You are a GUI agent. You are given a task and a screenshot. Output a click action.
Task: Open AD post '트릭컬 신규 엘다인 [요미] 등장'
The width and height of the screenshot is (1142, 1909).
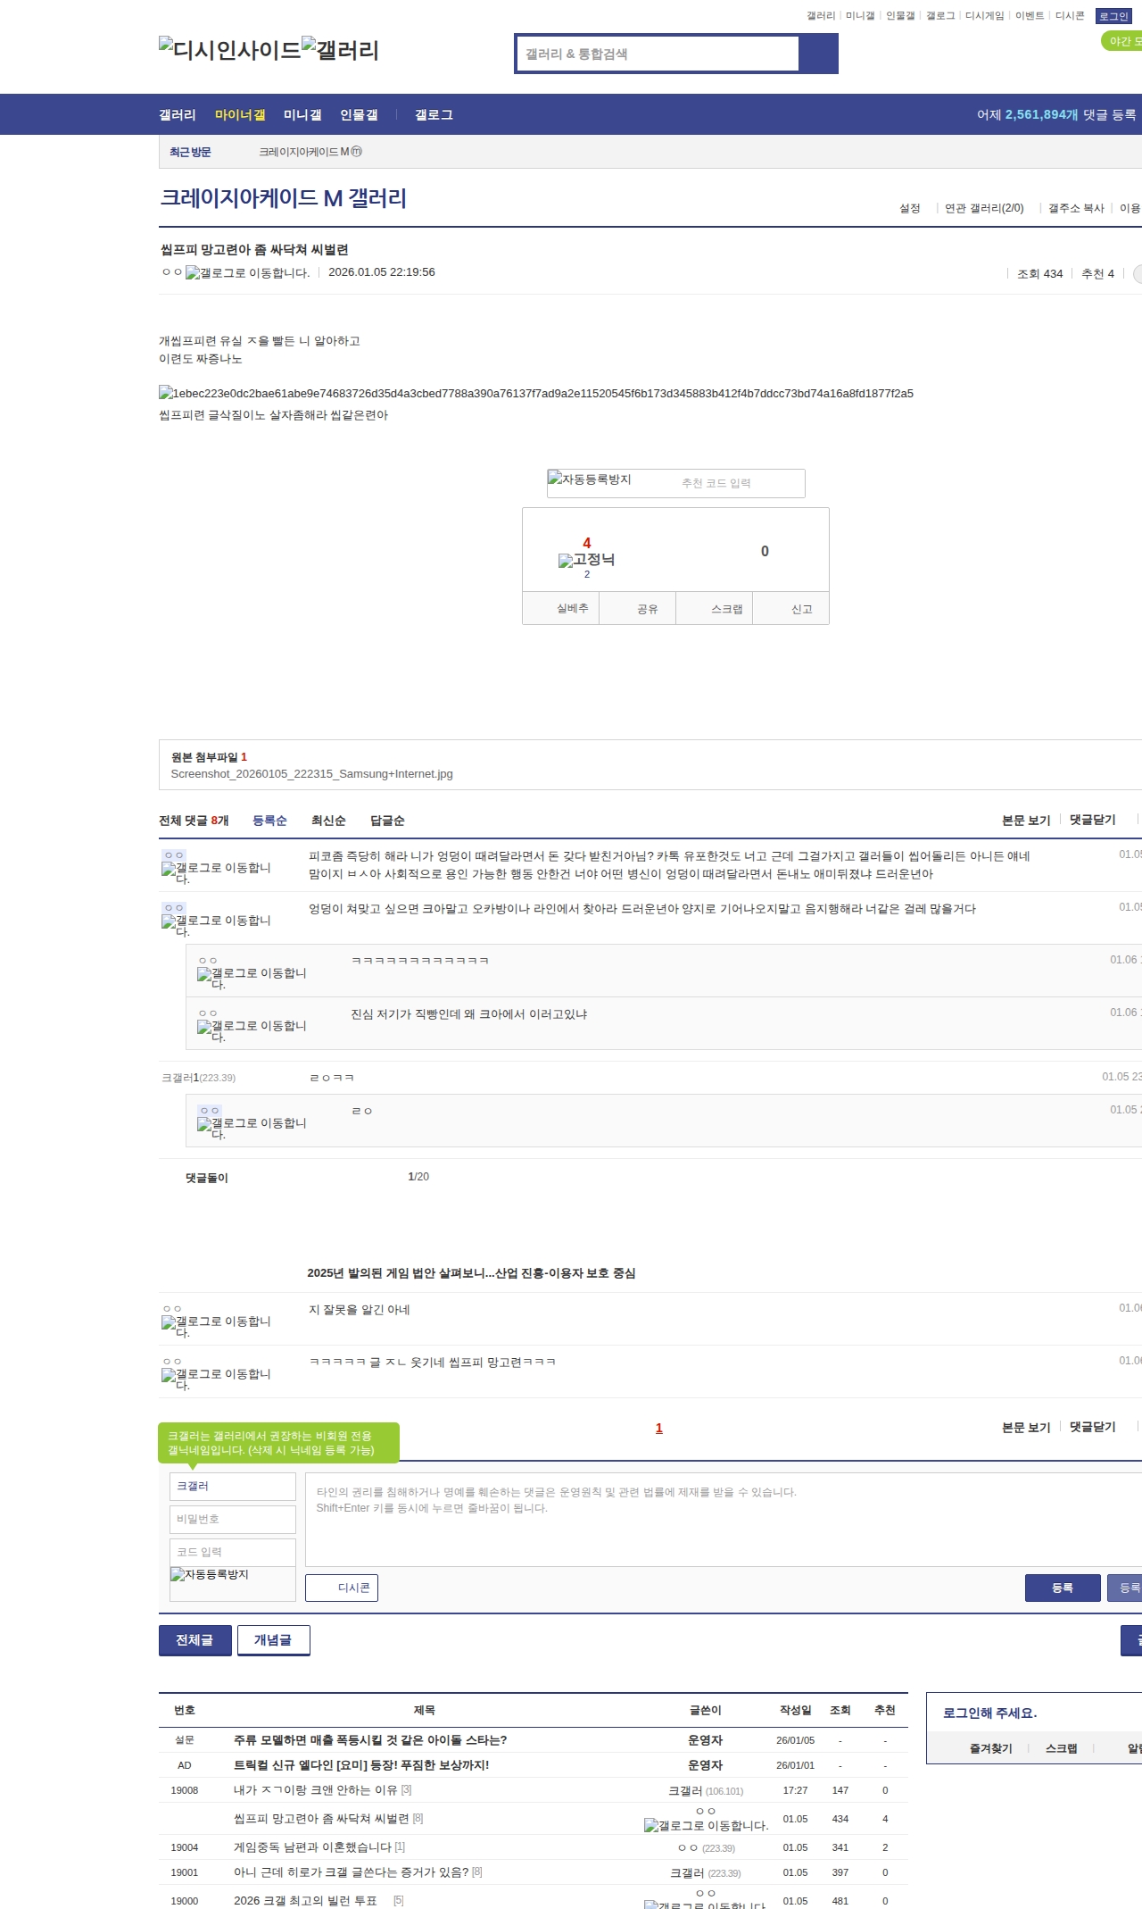(361, 1765)
